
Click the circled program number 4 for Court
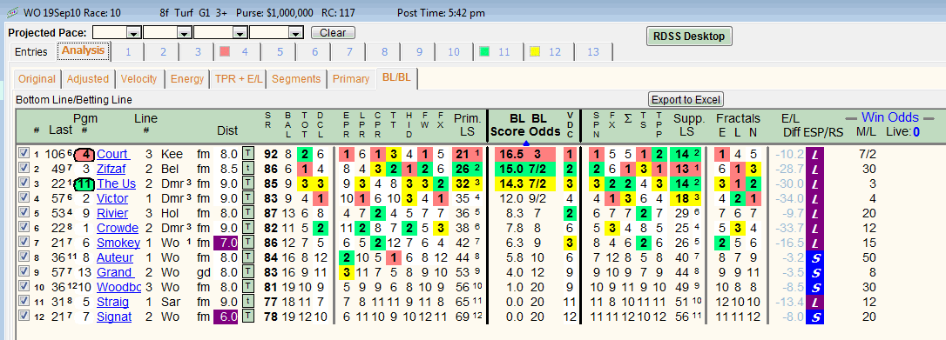(x=84, y=154)
